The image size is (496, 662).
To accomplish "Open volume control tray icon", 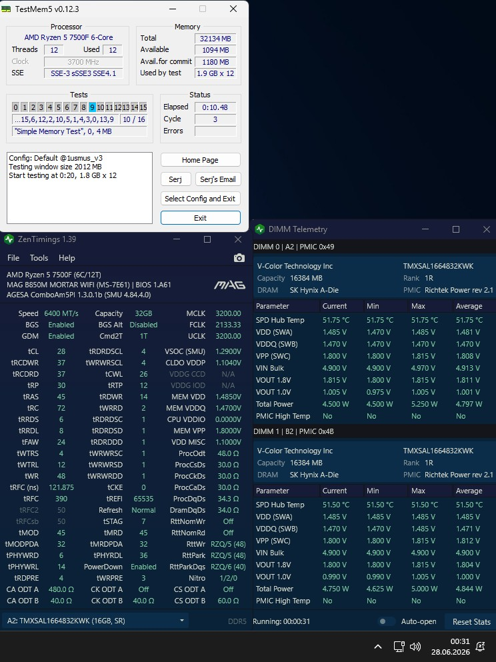I will pos(415,647).
